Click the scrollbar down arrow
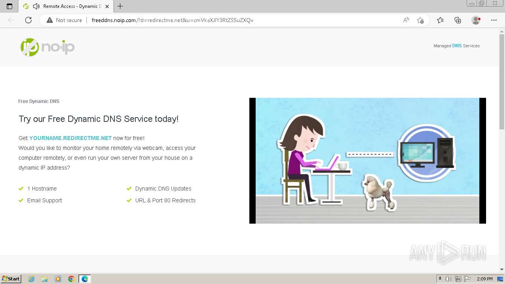 502,269
